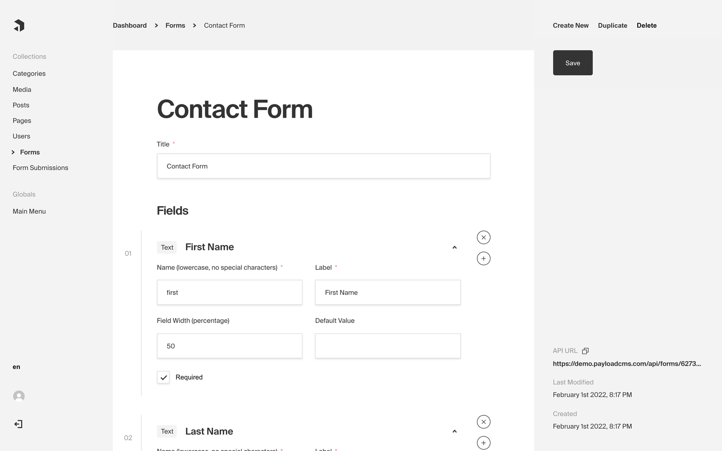Switch language via the en selector
This screenshot has width=722, height=451.
pos(16,366)
